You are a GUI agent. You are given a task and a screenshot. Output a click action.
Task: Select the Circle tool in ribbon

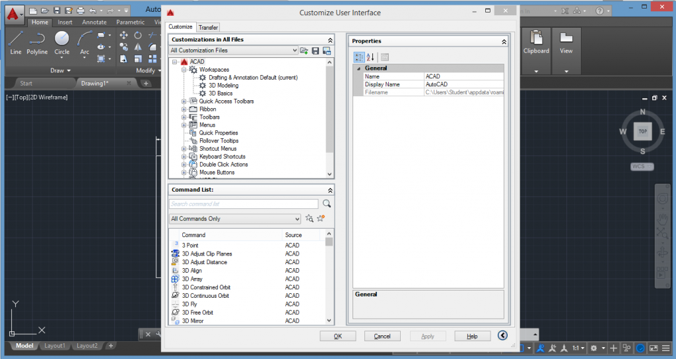coord(61,43)
